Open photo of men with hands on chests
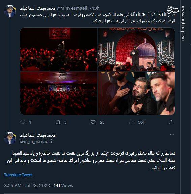 click(x=136, y=93)
